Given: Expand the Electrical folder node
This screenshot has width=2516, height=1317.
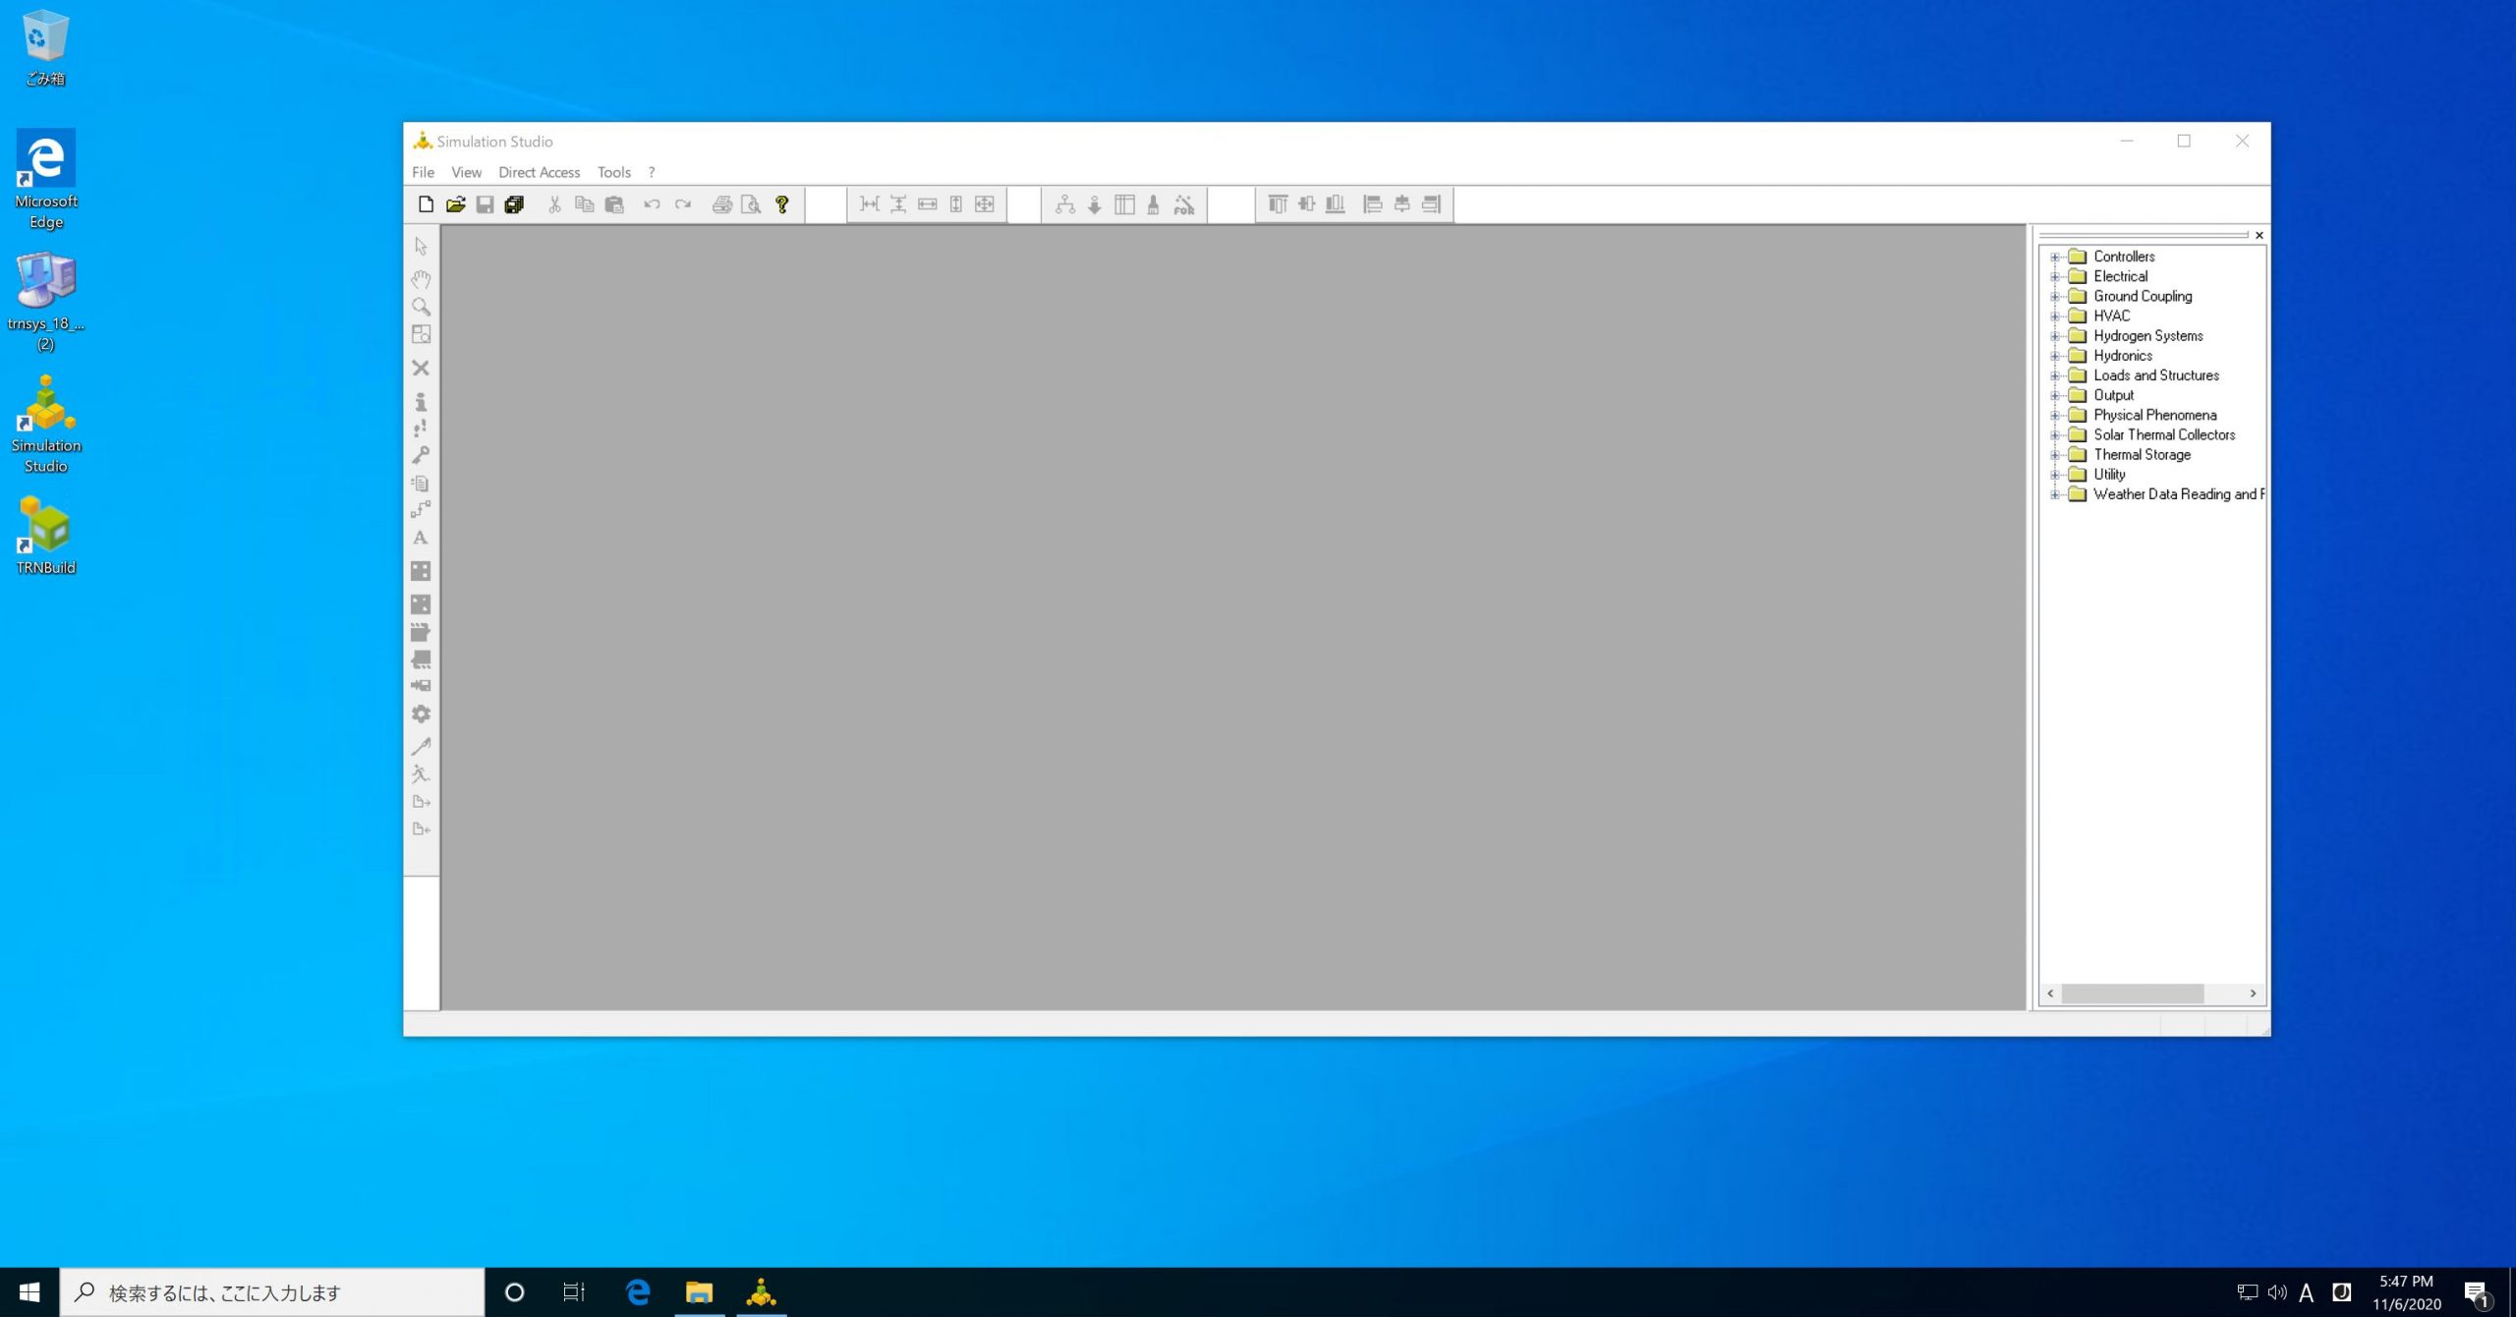Looking at the screenshot, I should [x=2054, y=276].
